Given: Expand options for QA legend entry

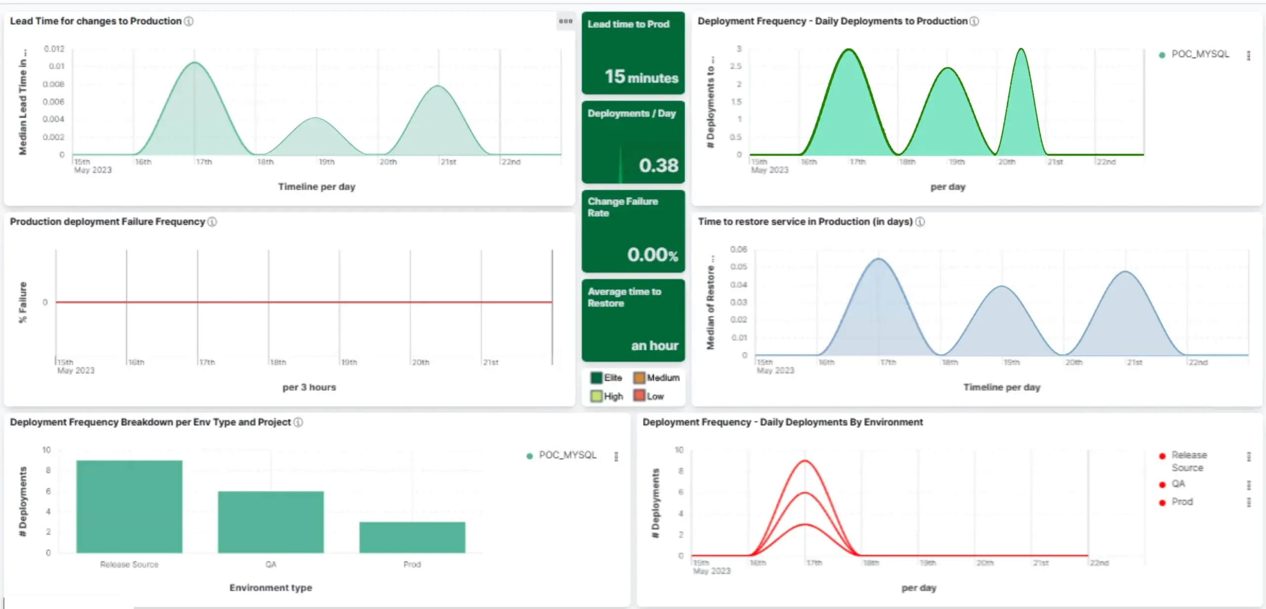Looking at the screenshot, I should 1249,485.
